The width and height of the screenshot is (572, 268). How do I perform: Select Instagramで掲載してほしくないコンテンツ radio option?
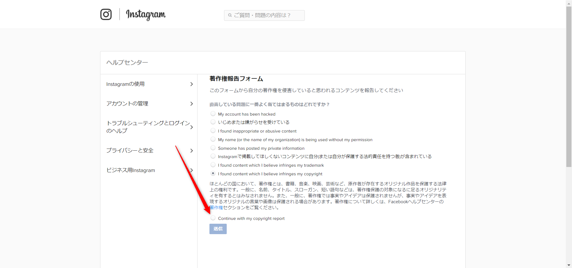point(213,156)
